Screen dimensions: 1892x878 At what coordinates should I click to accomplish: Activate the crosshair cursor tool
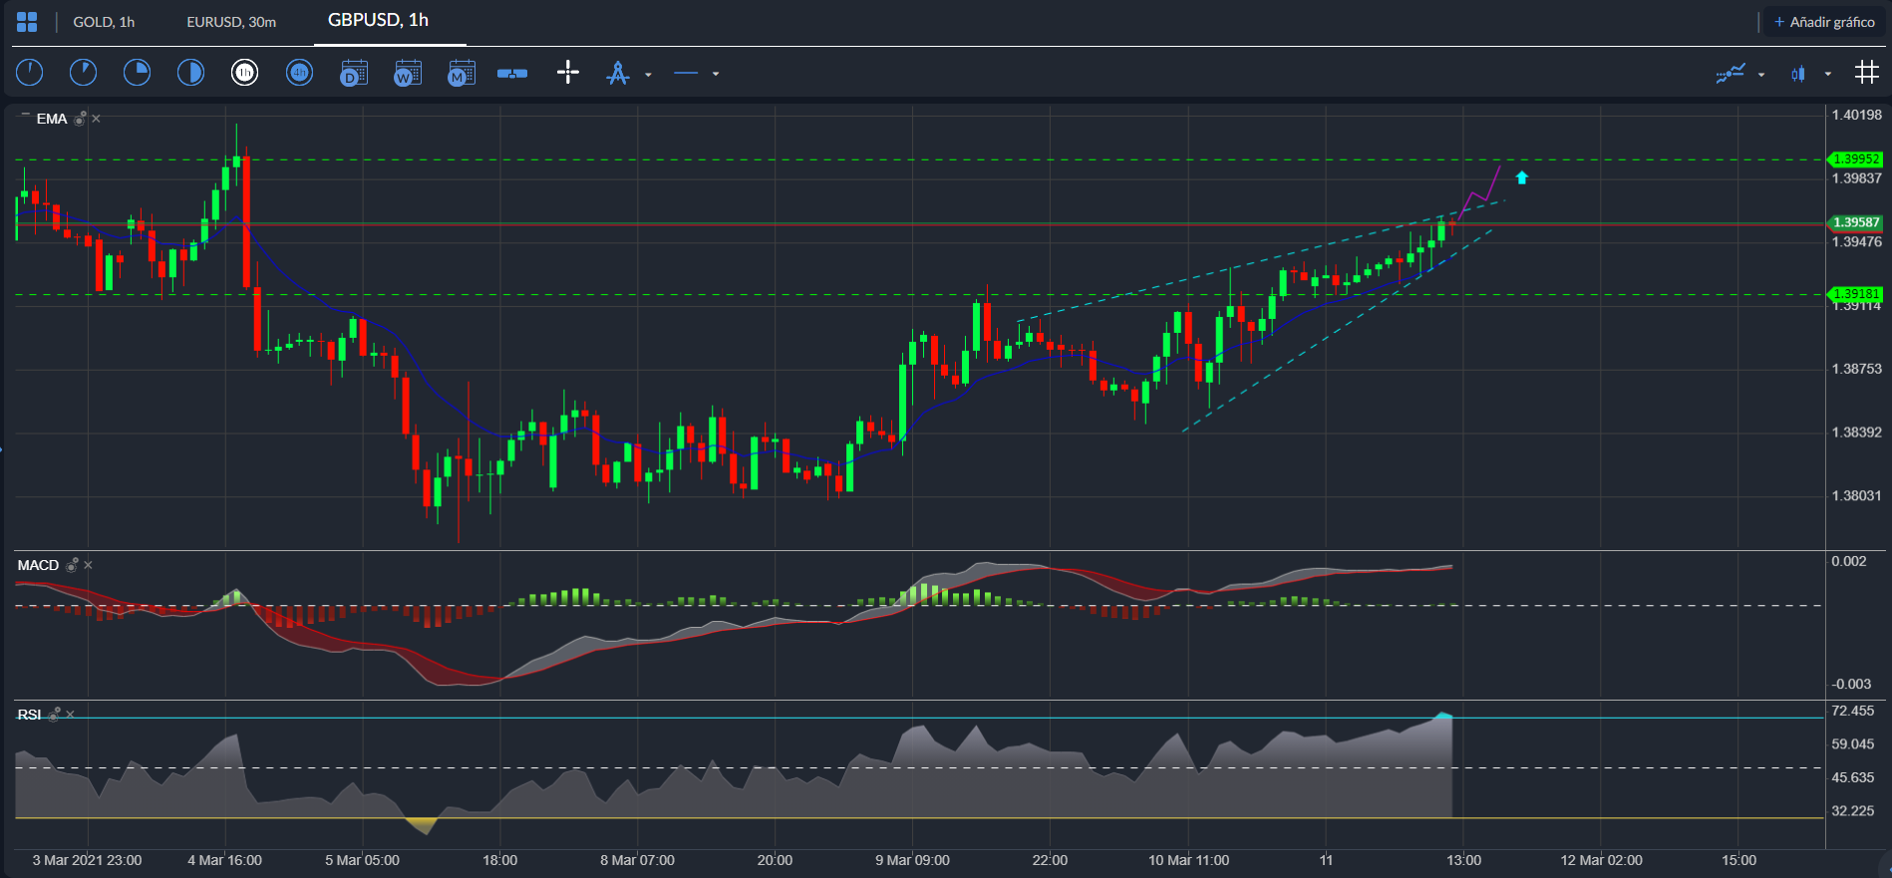[x=568, y=73]
